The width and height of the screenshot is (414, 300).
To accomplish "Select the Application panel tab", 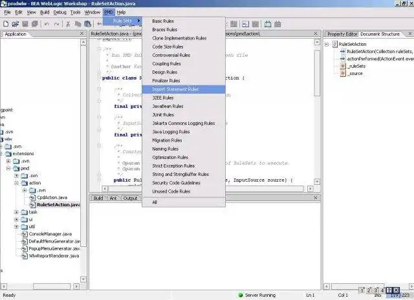I will (x=16, y=34).
